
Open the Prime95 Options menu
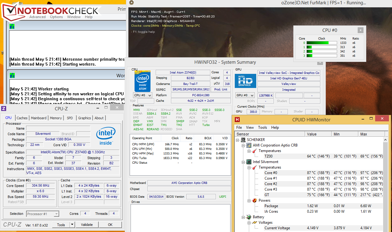tap(56, 17)
